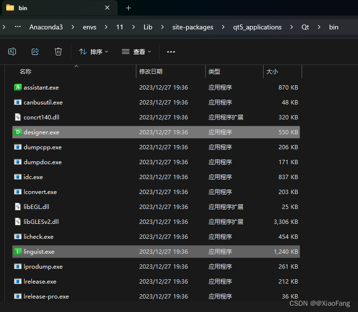The height and width of the screenshot is (312, 358).
Task: Select the lprodump.exe file name
Action: coord(43,267)
